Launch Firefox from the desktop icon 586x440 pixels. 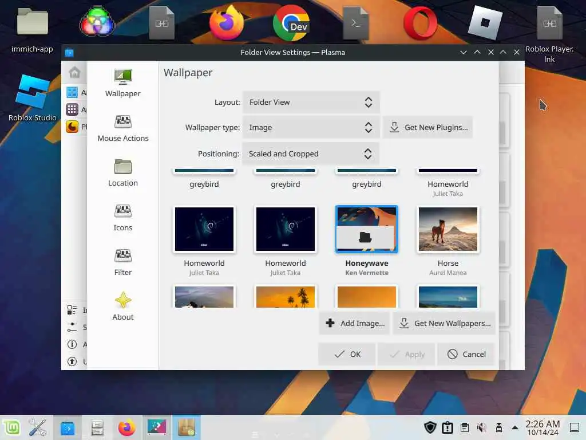[x=227, y=23]
